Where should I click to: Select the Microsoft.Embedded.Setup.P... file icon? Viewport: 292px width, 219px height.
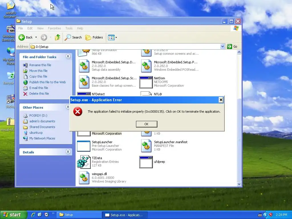pyautogui.click(x=146, y=66)
